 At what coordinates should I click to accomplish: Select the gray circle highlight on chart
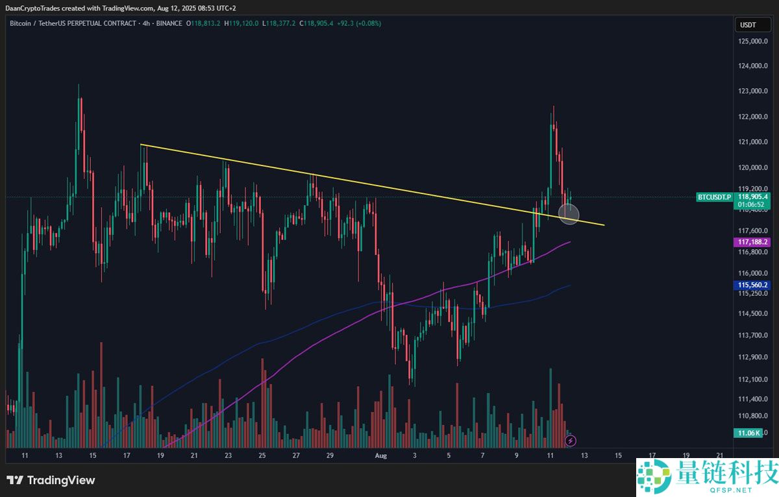click(569, 213)
